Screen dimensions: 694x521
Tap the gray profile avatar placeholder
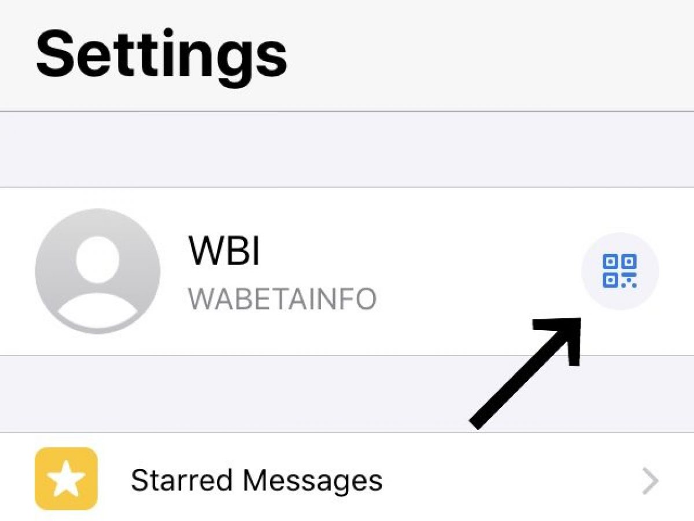[x=97, y=272]
